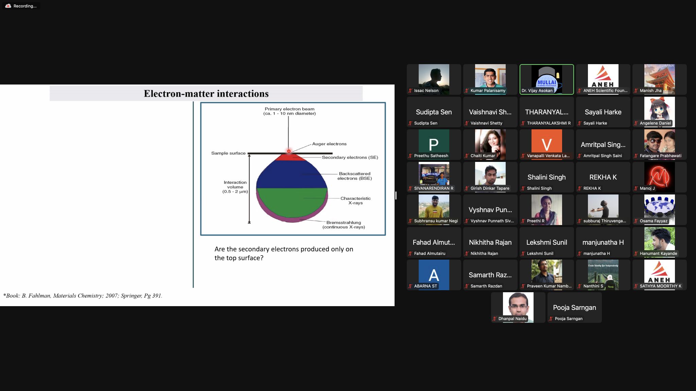The height and width of the screenshot is (391, 696).
Task: Click the divider handle beside shared slide
Action: [x=396, y=195]
